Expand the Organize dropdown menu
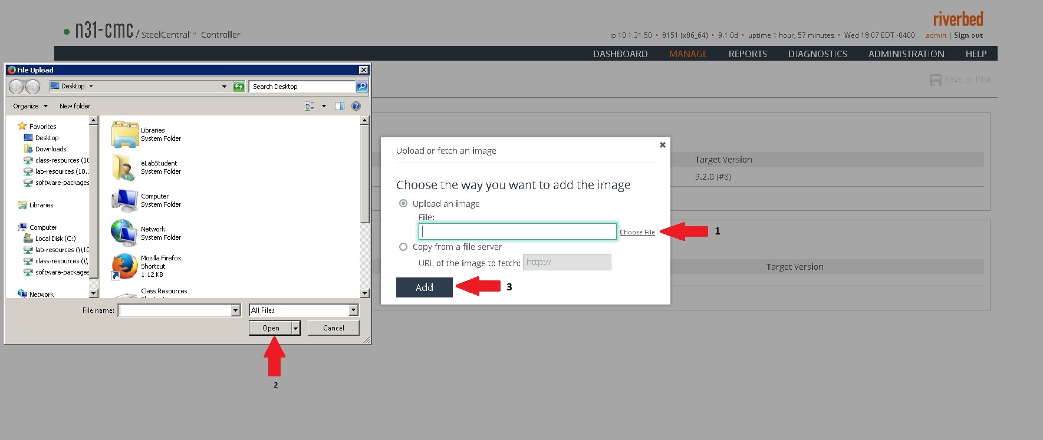This screenshot has height=440, width=1043. tap(30, 106)
